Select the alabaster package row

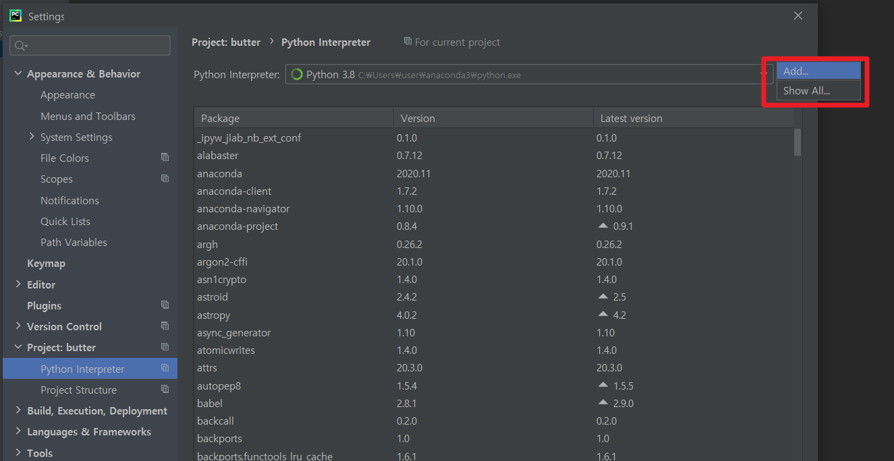[x=494, y=155]
